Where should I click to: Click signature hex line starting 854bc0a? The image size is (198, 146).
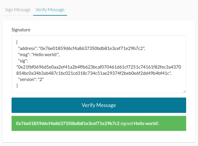point(94,73)
